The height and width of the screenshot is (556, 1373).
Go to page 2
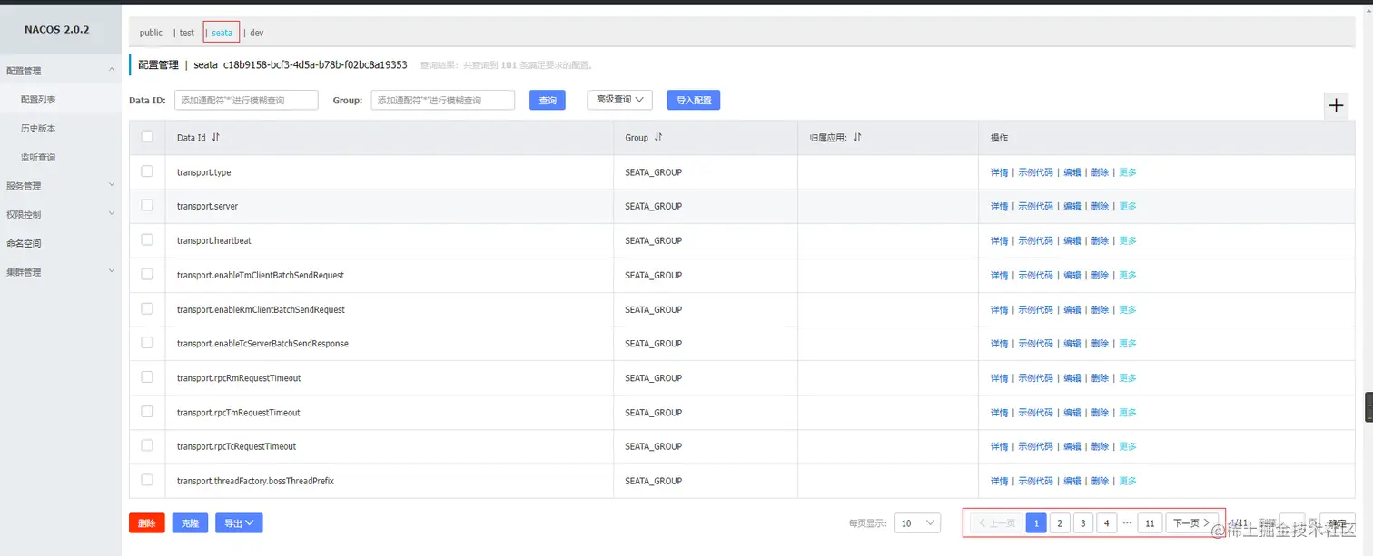(1060, 523)
